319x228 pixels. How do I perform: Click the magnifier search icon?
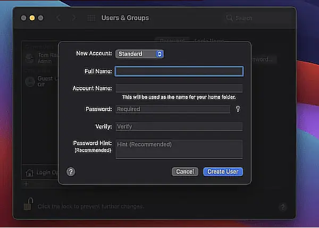click(x=229, y=18)
